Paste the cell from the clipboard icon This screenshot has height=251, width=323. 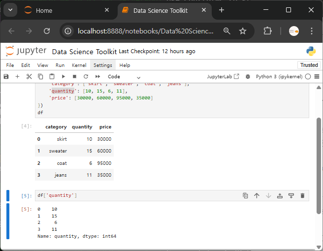point(52,77)
